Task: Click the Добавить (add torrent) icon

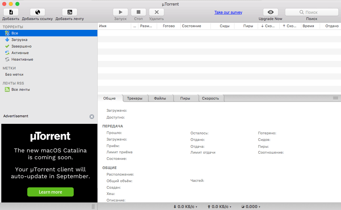Action: pos(11,12)
